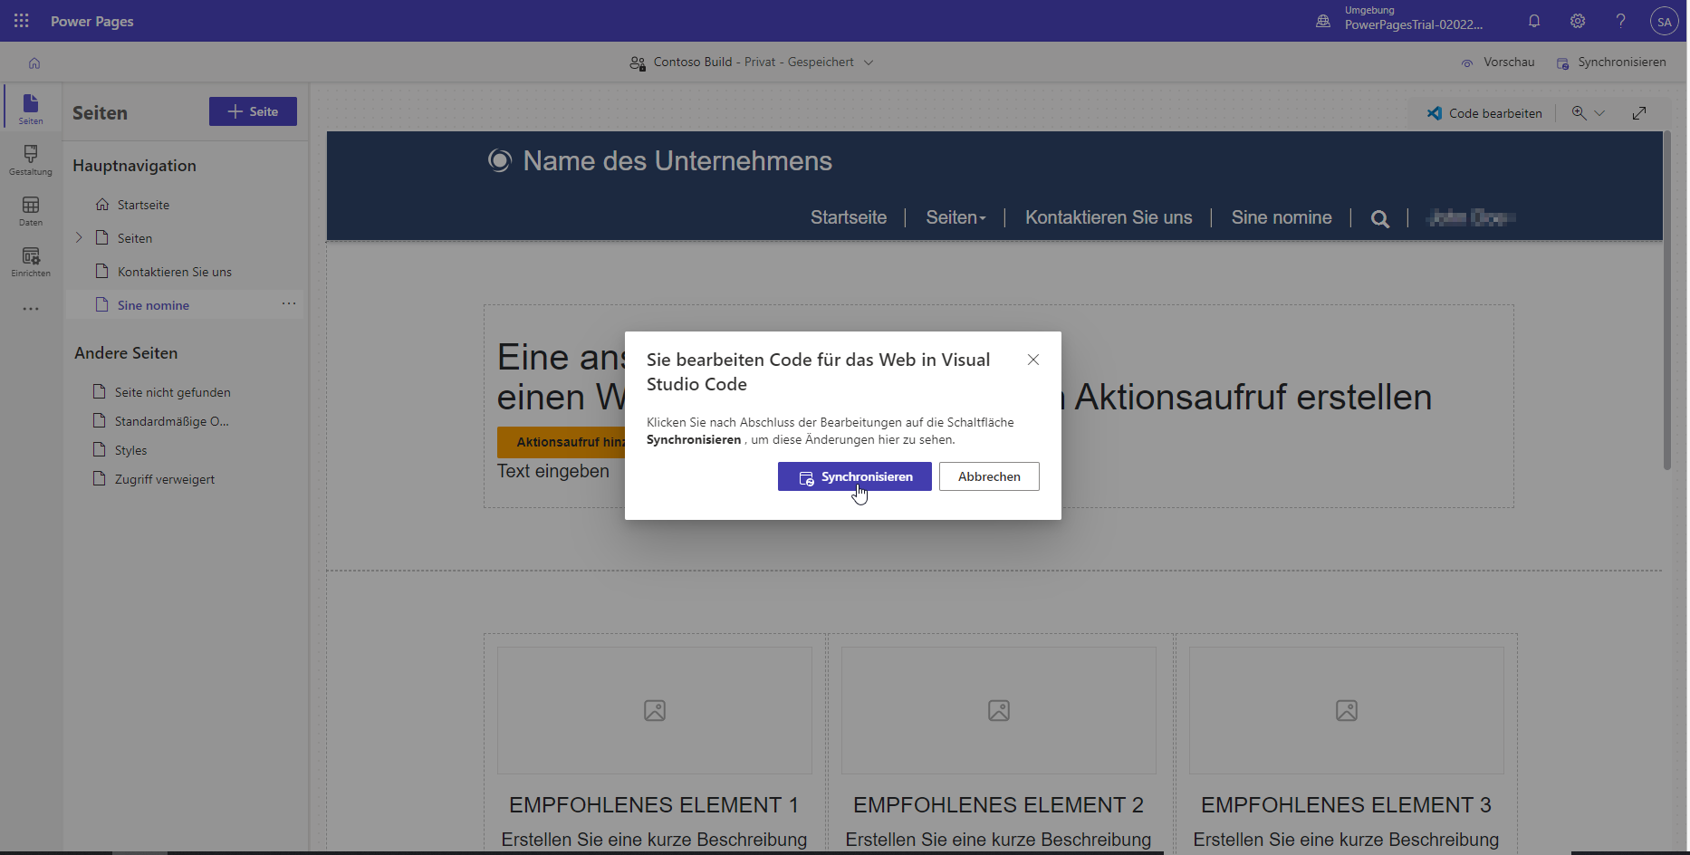Open the Sine nomine page options menu

coord(289,303)
